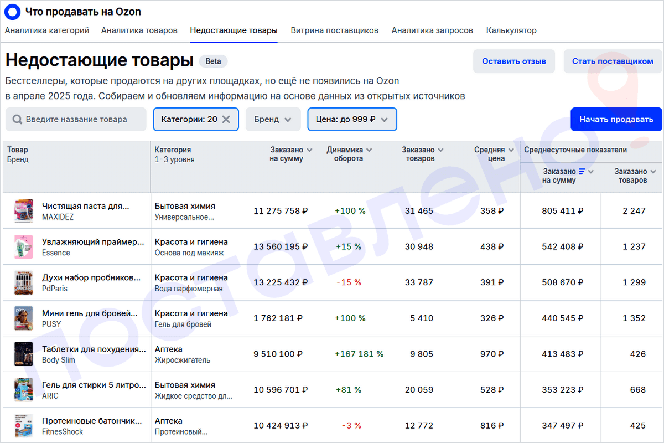Click the Beta badge

point(213,61)
